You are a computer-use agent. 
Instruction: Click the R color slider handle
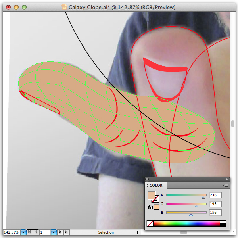(x=203, y=198)
